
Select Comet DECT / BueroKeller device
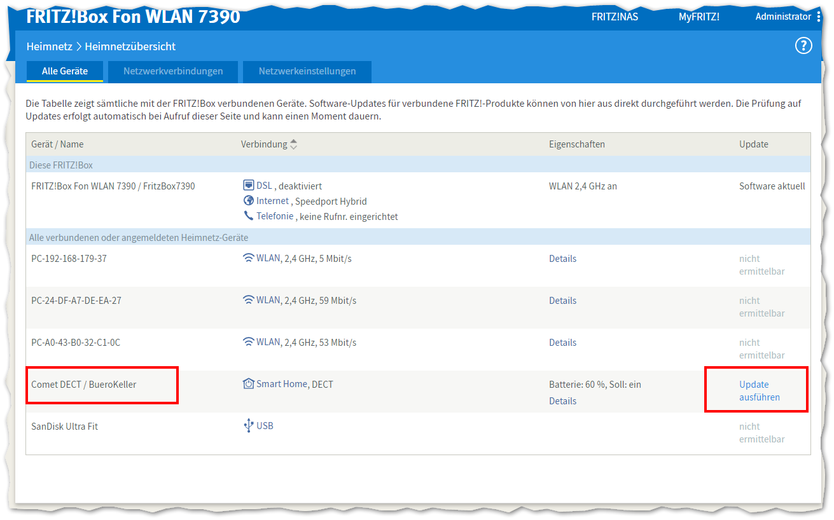point(84,385)
